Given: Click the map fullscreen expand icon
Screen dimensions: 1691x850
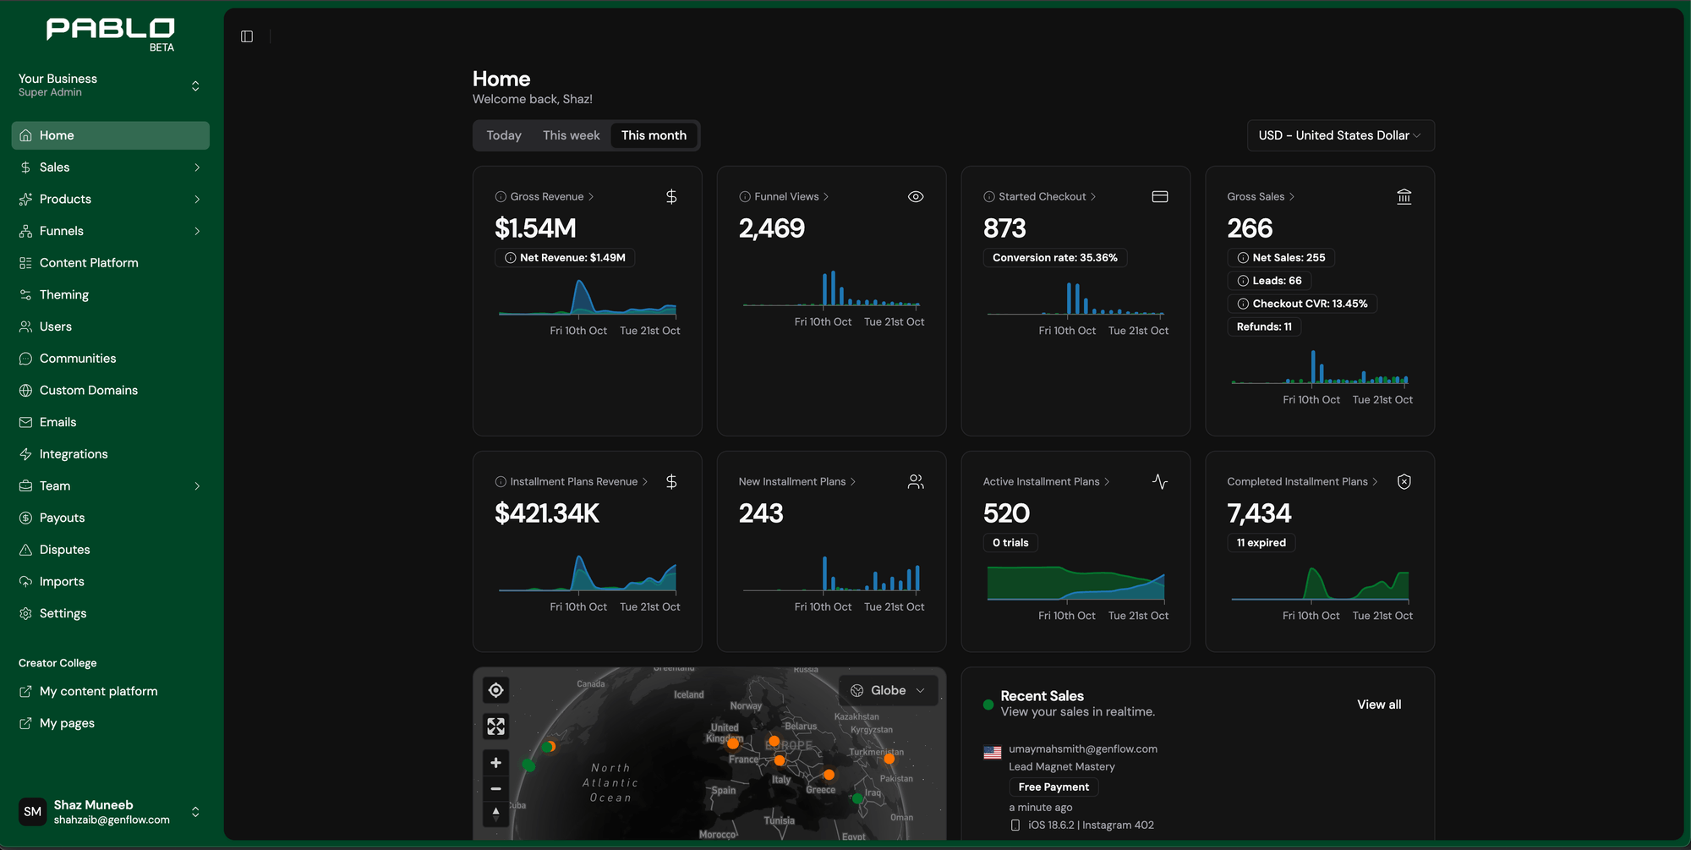Looking at the screenshot, I should click(495, 727).
